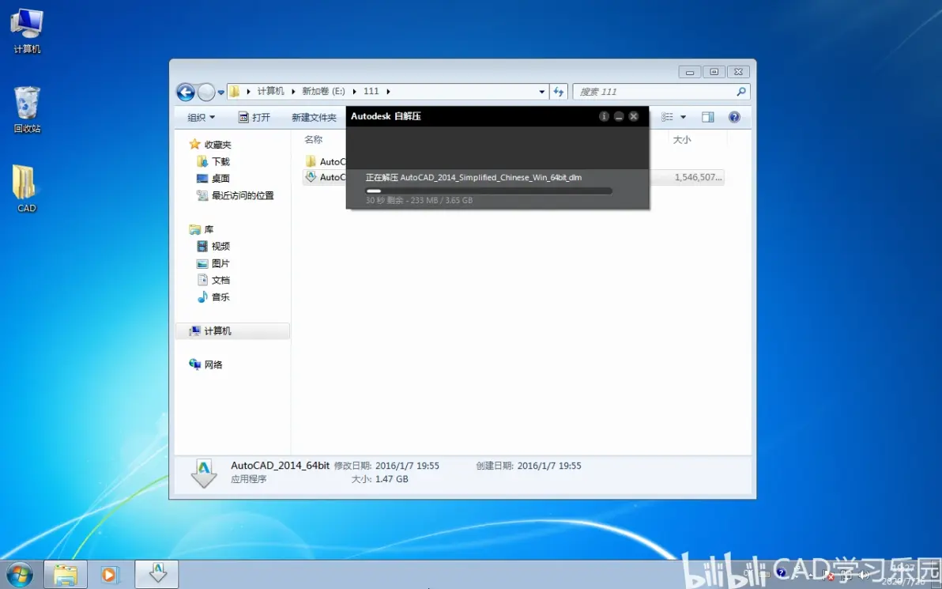Image resolution: width=942 pixels, height=589 pixels.
Task: Sort files by the 名称 column header
Action: [313, 139]
